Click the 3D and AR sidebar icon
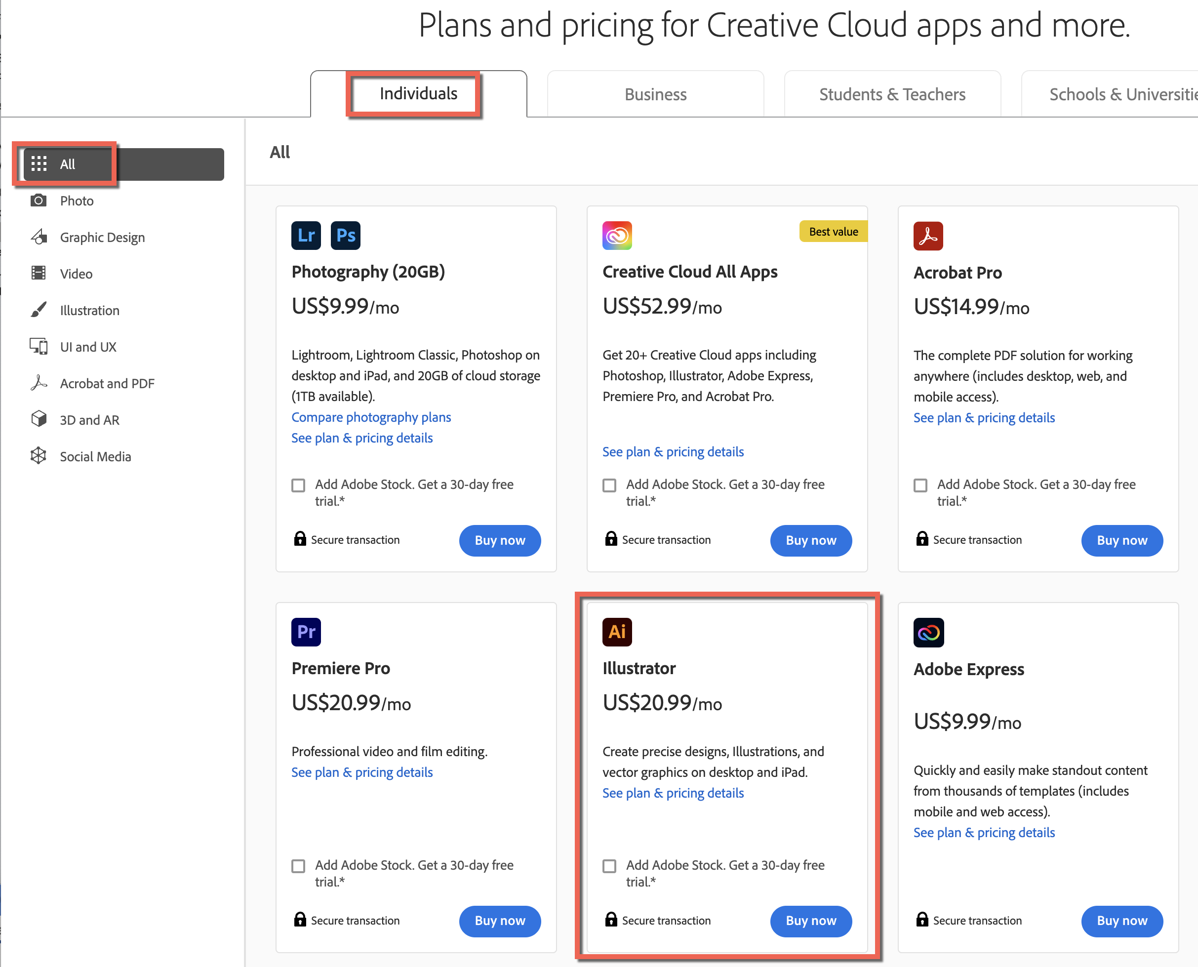Screen dimensions: 1198x967 click(x=39, y=419)
